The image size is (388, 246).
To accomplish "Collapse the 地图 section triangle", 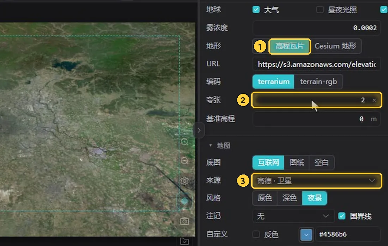I will [211, 145].
